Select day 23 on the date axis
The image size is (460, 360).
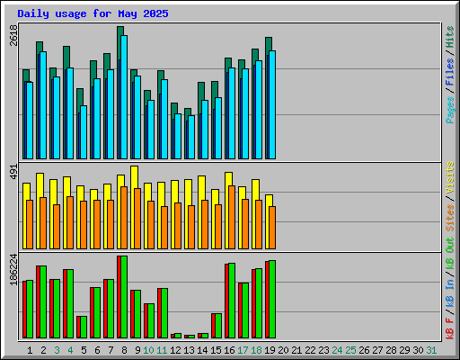[323, 350]
